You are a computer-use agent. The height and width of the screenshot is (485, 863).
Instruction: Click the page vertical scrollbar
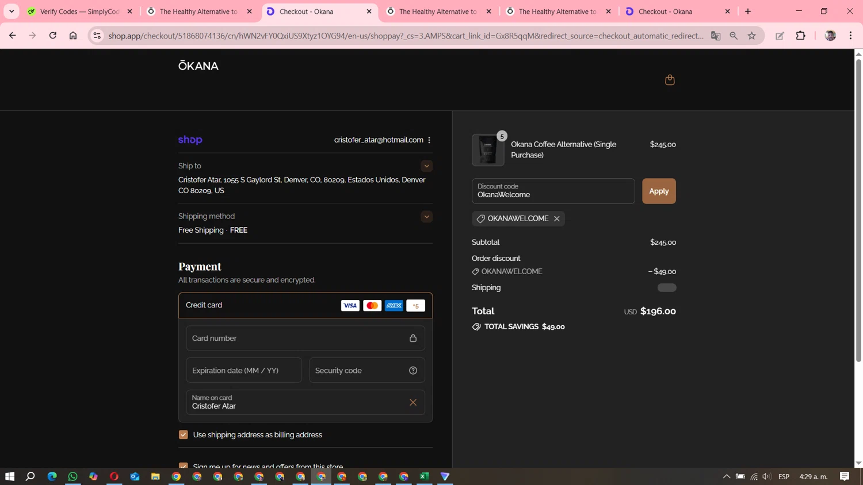click(x=858, y=210)
